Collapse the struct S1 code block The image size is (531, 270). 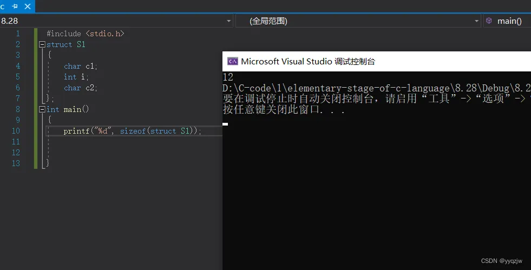pyautogui.click(x=42, y=44)
